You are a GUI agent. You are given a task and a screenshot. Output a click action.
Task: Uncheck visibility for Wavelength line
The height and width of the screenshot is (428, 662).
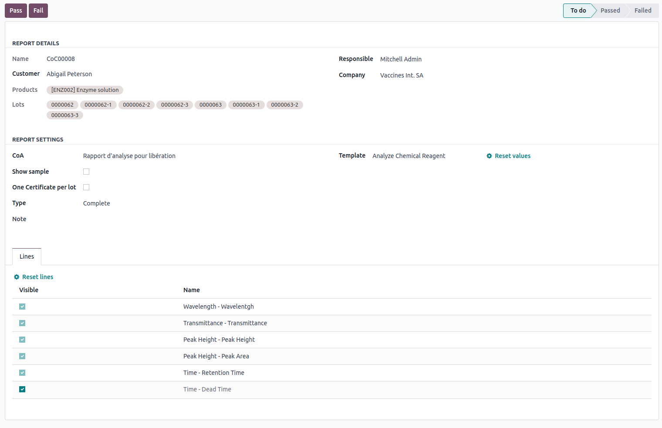click(x=22, y=307)
